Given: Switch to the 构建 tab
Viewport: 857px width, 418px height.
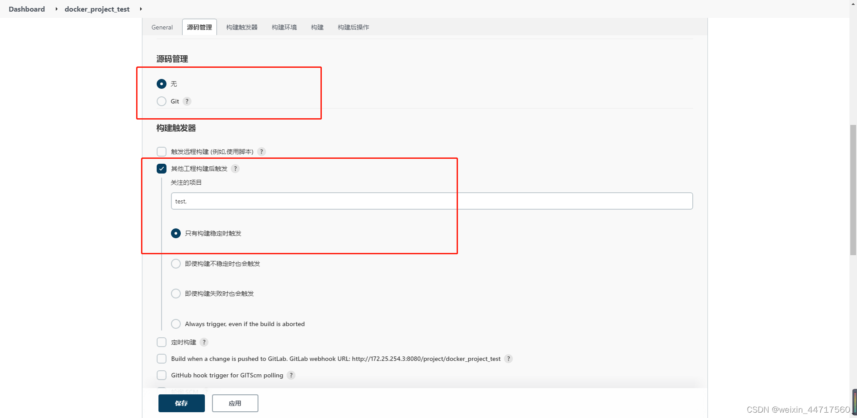Looking at the screenshot, I should click(x=317, y=27).
